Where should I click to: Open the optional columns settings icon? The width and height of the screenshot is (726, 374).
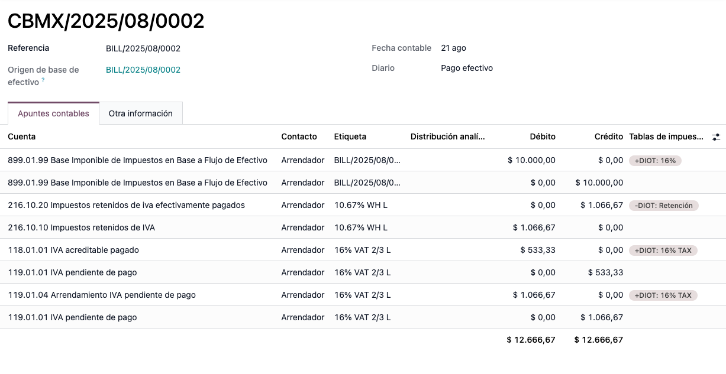click(716, 136)
